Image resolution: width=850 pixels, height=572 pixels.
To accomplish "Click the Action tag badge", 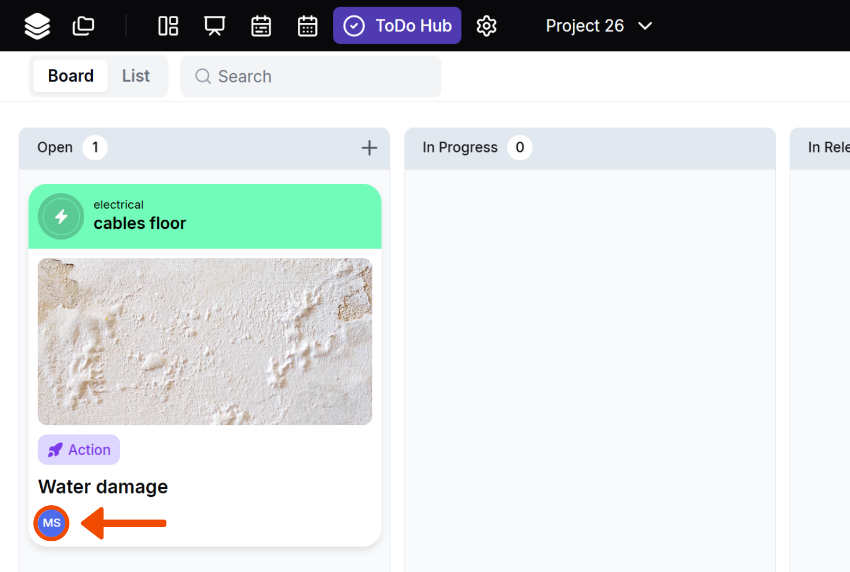I will click(79, 450).
